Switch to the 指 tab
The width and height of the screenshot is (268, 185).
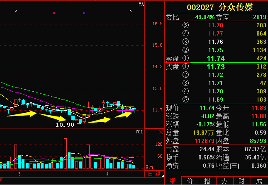point(207,181)
